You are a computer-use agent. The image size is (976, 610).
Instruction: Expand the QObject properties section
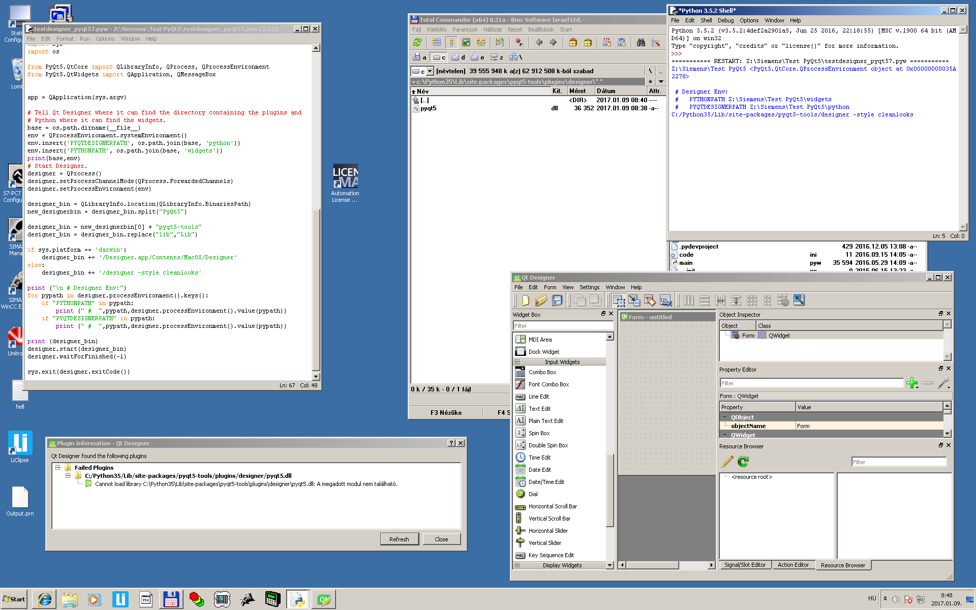[x=724, y=417]
